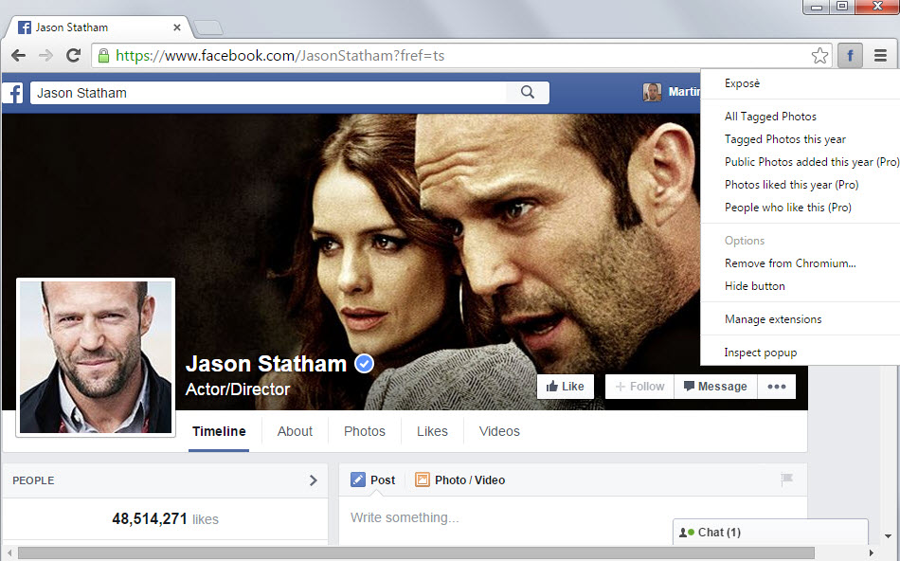Open the Videos tab
900x561 pixels.
pyautogui.click(x=499, y=431)
